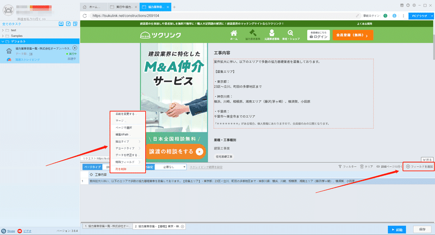
Task: Click the 詳細ページに行く button
Action: [x=389, y=167]
